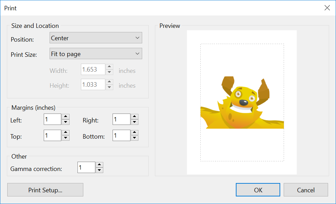Decrease Height with the down arrow
This screenshot has width=336, height=204.
pyautogui.click(x=109, y=87)
